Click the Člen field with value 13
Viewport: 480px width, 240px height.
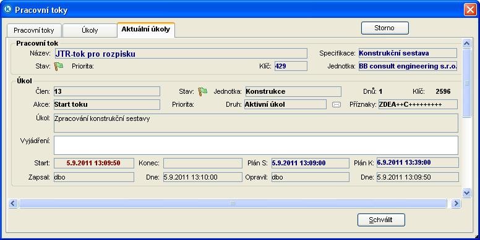pyautogui.click(x=107, y=91)
